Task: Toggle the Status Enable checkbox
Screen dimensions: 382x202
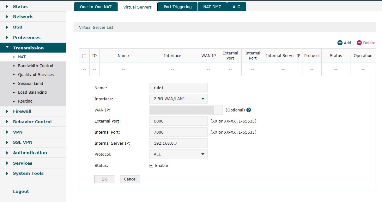Action: click(x=151, y=166)
